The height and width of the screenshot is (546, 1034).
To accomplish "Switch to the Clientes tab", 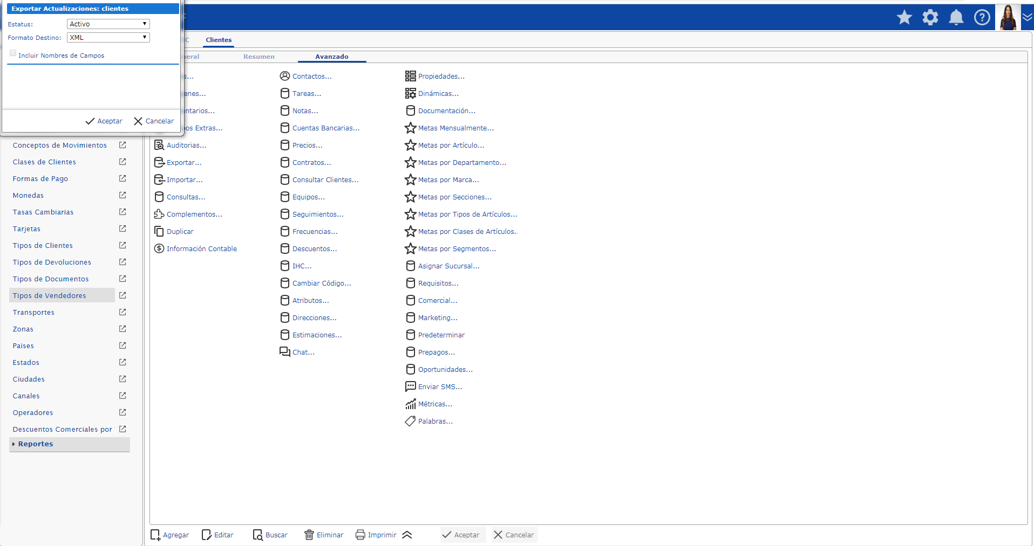I will tap(219, 40).
